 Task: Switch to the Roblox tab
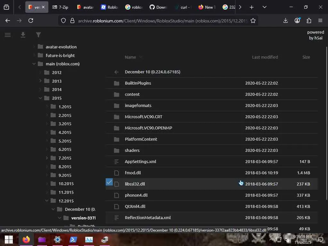(x=110, y=7)
